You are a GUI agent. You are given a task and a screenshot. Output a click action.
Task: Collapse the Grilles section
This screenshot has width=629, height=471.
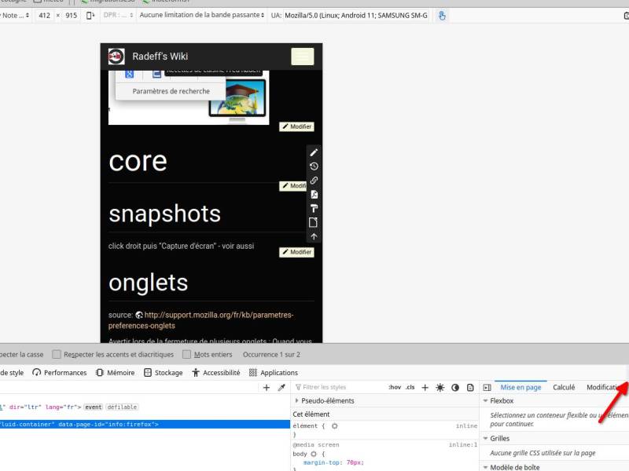click(x=485, y=439)
